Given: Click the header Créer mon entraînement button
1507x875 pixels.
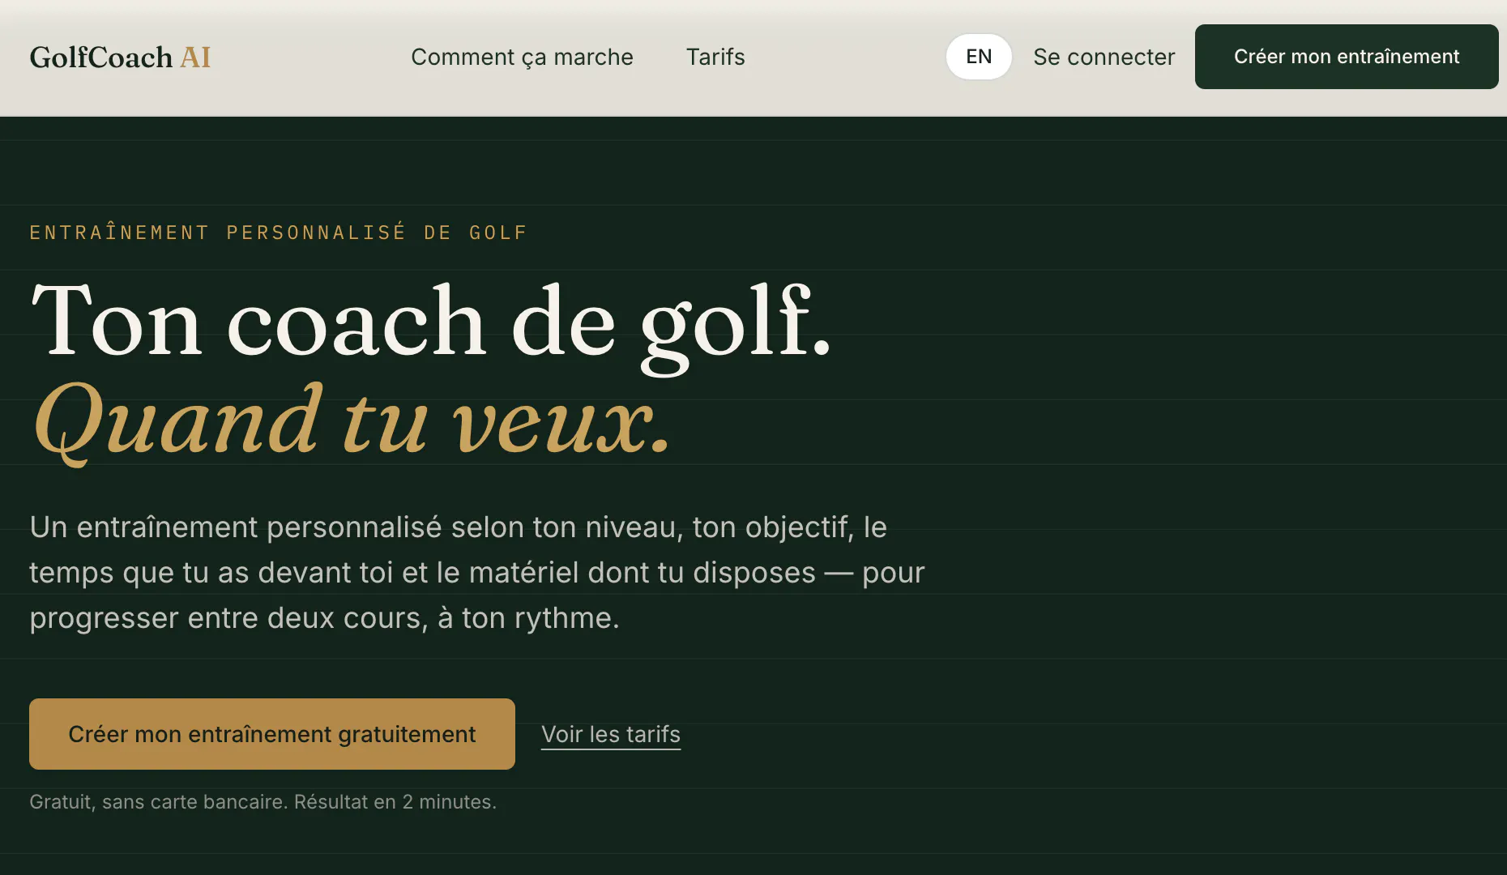Looking at the screenshot, I should pos(1347,57).
